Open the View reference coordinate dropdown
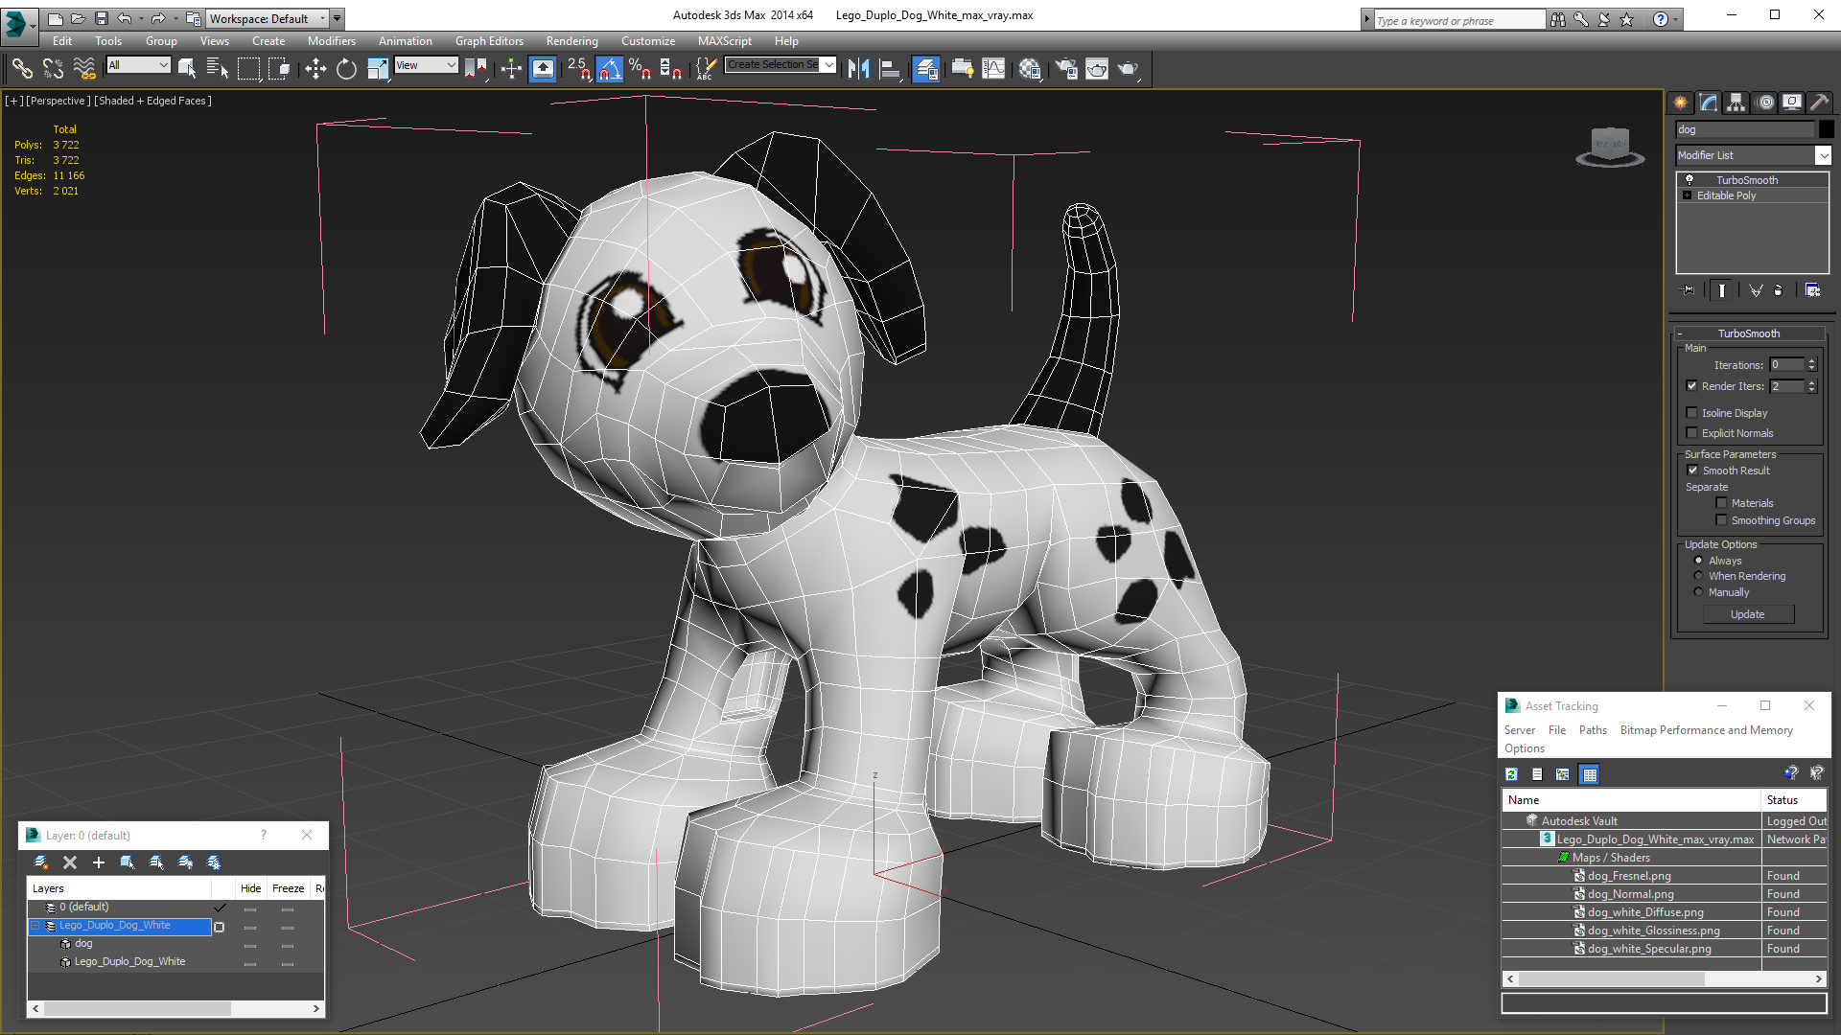This screenshot has height=1035, width=1841. click(427, 65)
